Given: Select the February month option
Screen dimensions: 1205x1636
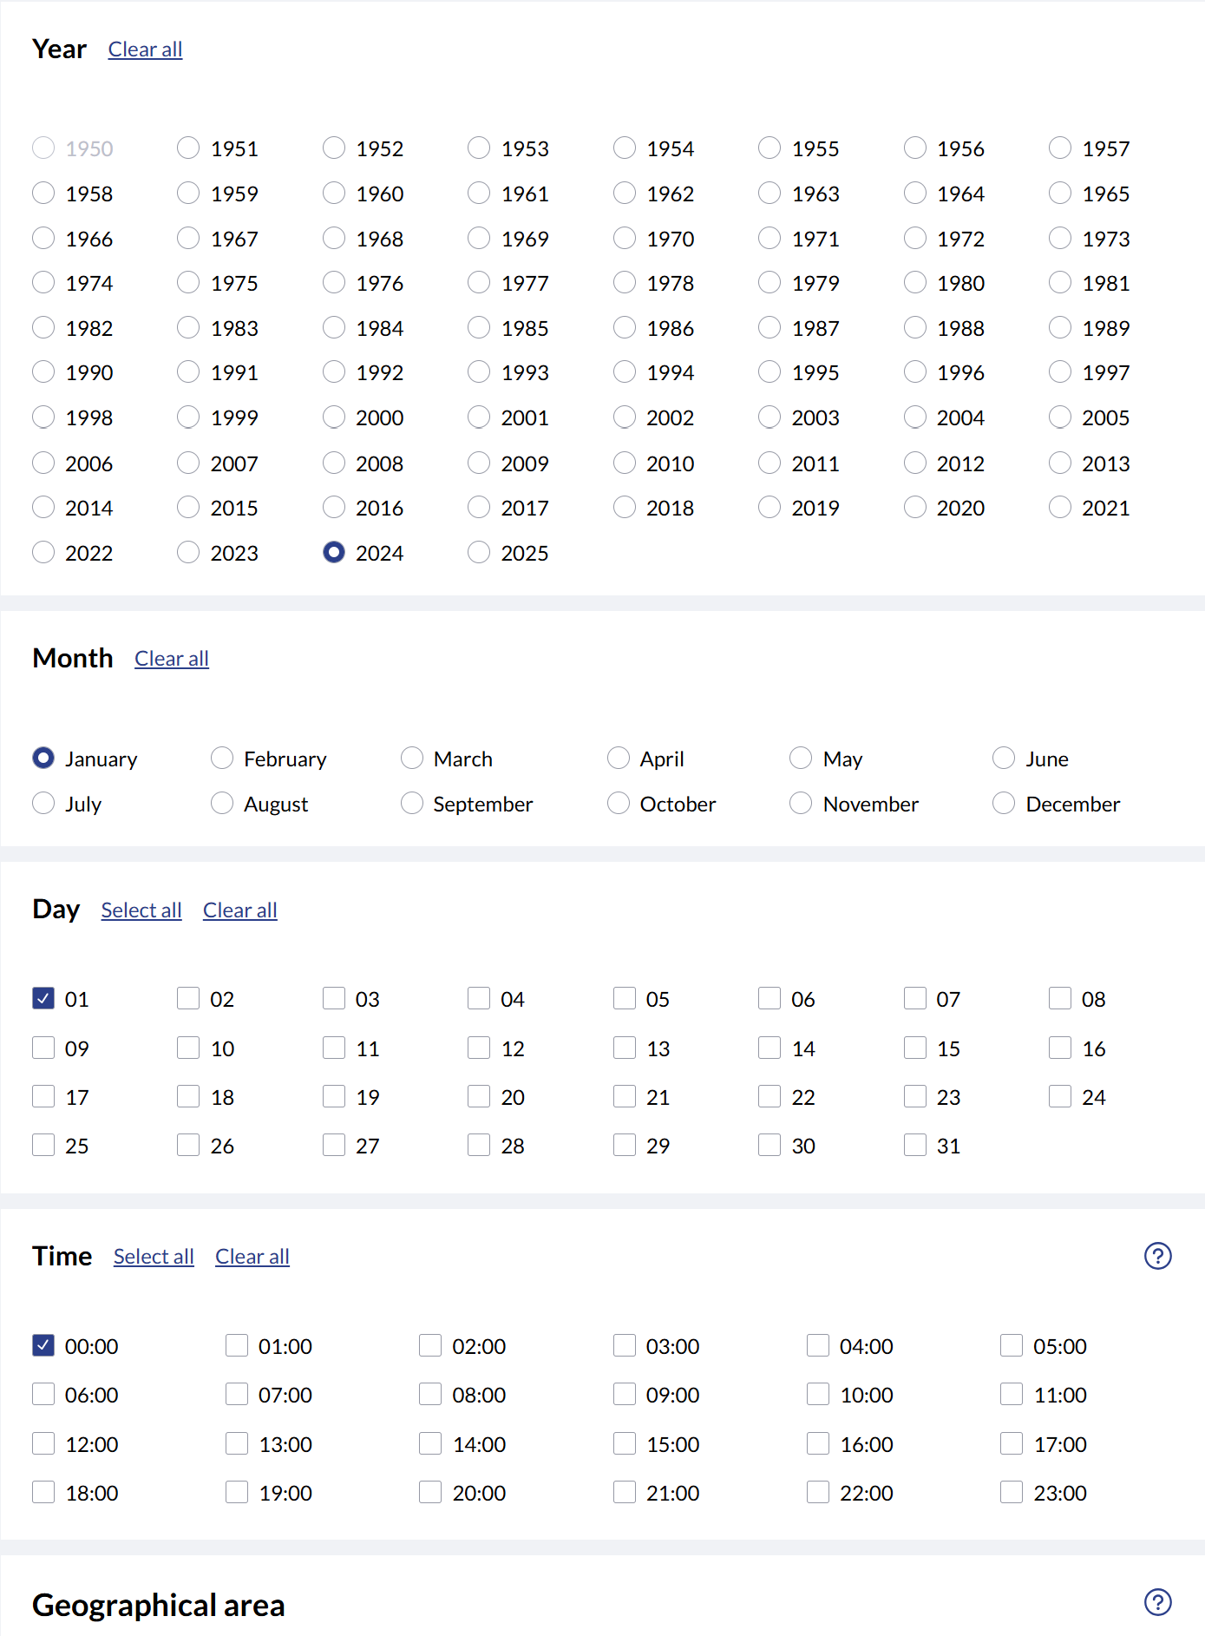Looking at the screenshot, I should [222, 759].
